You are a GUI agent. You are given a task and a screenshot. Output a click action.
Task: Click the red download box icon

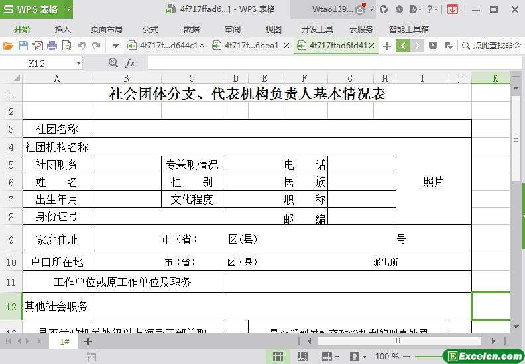point(453,9)
